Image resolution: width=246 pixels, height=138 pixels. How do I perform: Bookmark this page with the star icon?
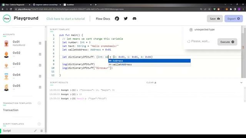coord(209,9)
